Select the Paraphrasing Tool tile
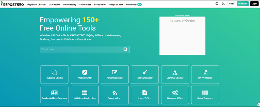The width and height of the screenshot is (260, 107). click(115, 75)
